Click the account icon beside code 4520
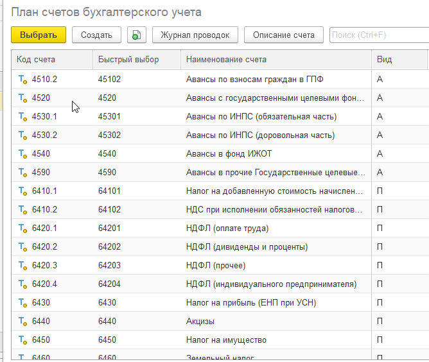 pyautogui.click(x=22, y=98)
